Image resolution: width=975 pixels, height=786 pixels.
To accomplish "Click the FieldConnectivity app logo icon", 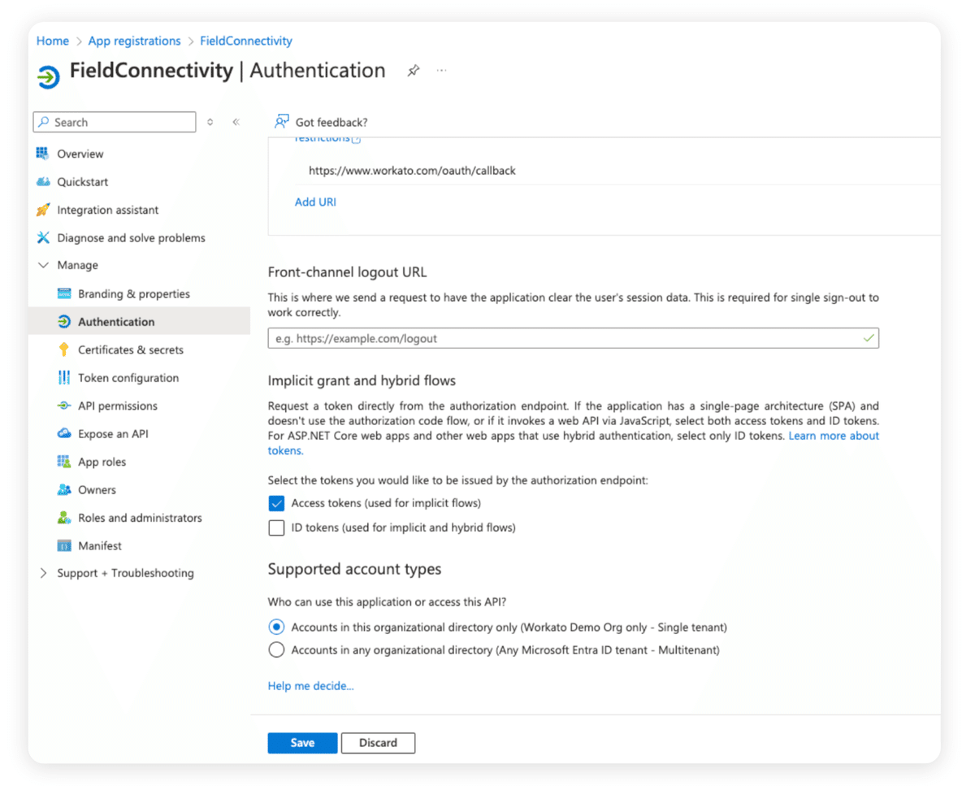I will click(x=49, y=77).
